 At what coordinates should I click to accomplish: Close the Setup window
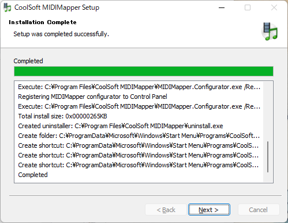coord(274,7)
